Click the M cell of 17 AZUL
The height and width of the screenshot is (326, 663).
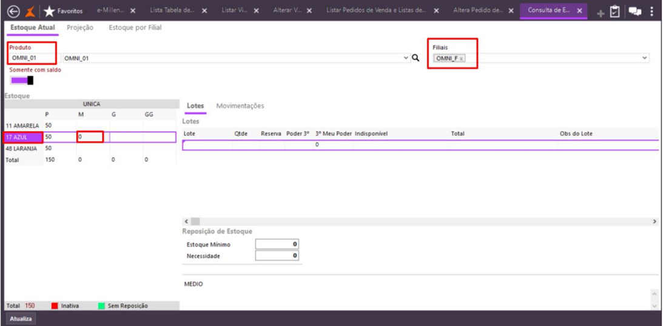[90, 137]
